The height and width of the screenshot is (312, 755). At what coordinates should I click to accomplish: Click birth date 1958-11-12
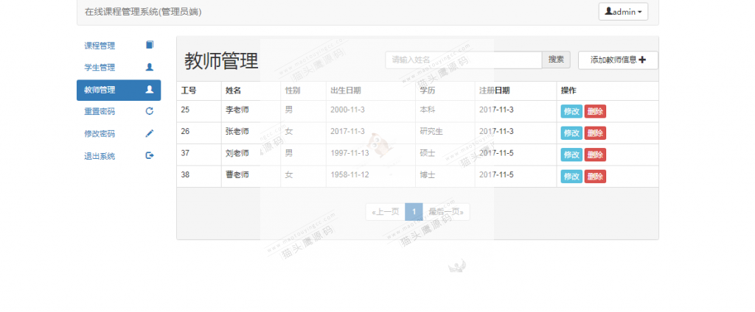349,175
